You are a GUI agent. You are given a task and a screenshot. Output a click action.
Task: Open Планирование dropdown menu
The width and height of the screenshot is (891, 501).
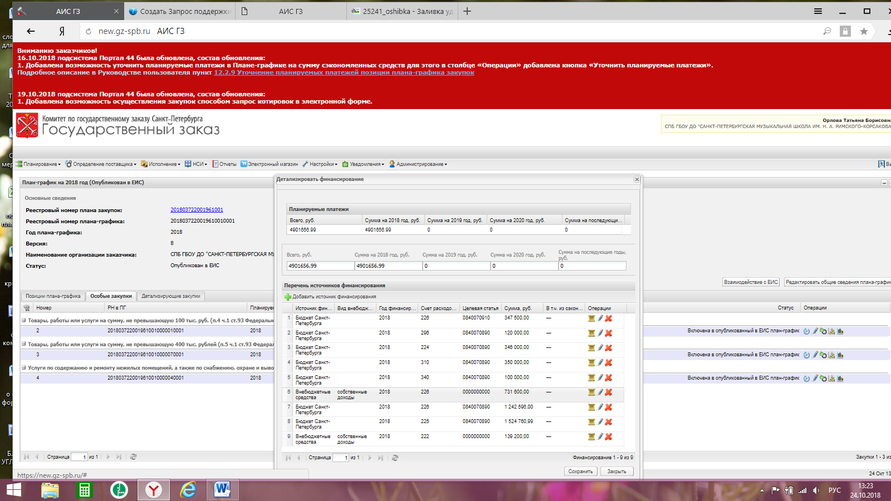(x=38, y=164)
